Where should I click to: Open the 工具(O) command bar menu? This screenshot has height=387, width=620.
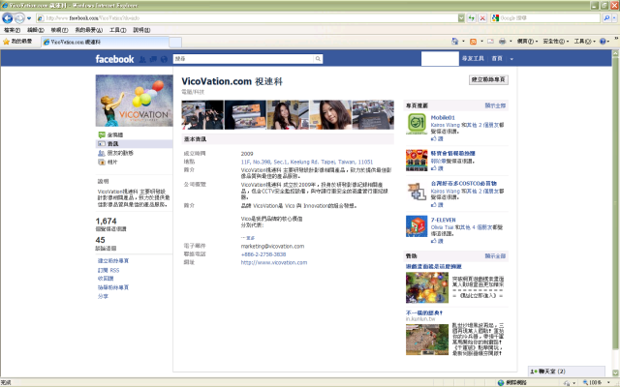click(584, 41)
